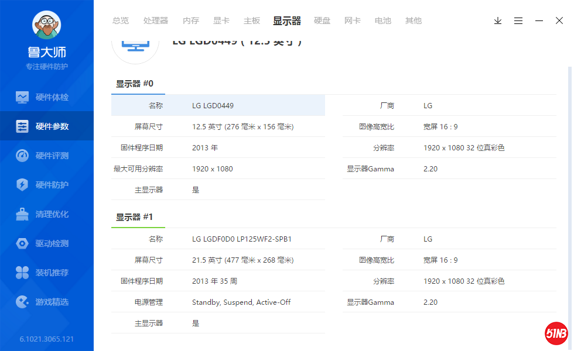The height and width of the screenshot is (351, 574).
Task: Switch to the 处理器 processor tab
Action: 156,20
